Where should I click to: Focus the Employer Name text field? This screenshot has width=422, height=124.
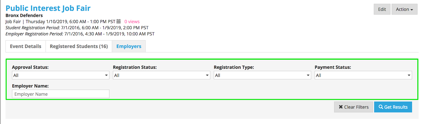point(60,94)
